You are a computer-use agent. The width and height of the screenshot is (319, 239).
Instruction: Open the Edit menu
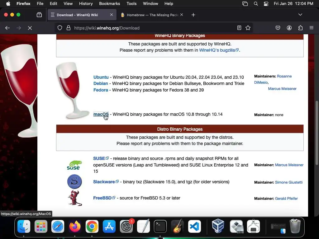pyautogui.click(x=54, y=3)
